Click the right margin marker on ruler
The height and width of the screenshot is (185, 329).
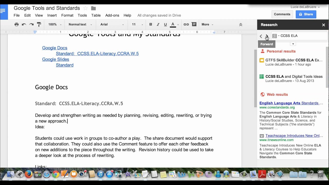click(x=214, y=32)
